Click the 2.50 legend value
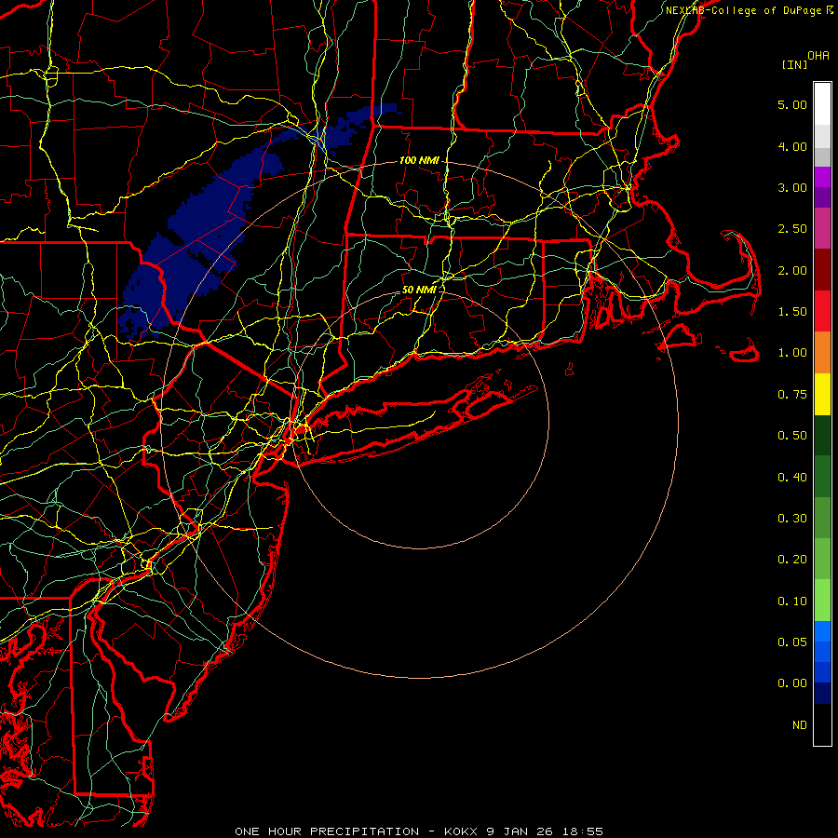 792,229
